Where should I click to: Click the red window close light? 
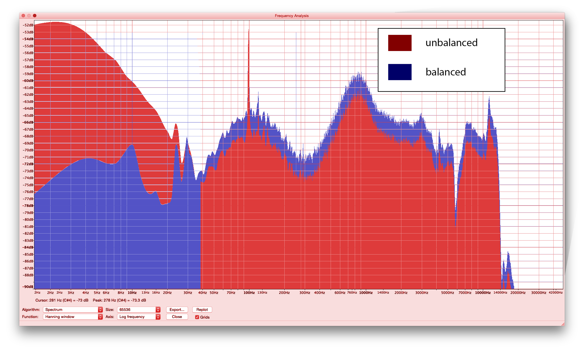coord(23,16)
